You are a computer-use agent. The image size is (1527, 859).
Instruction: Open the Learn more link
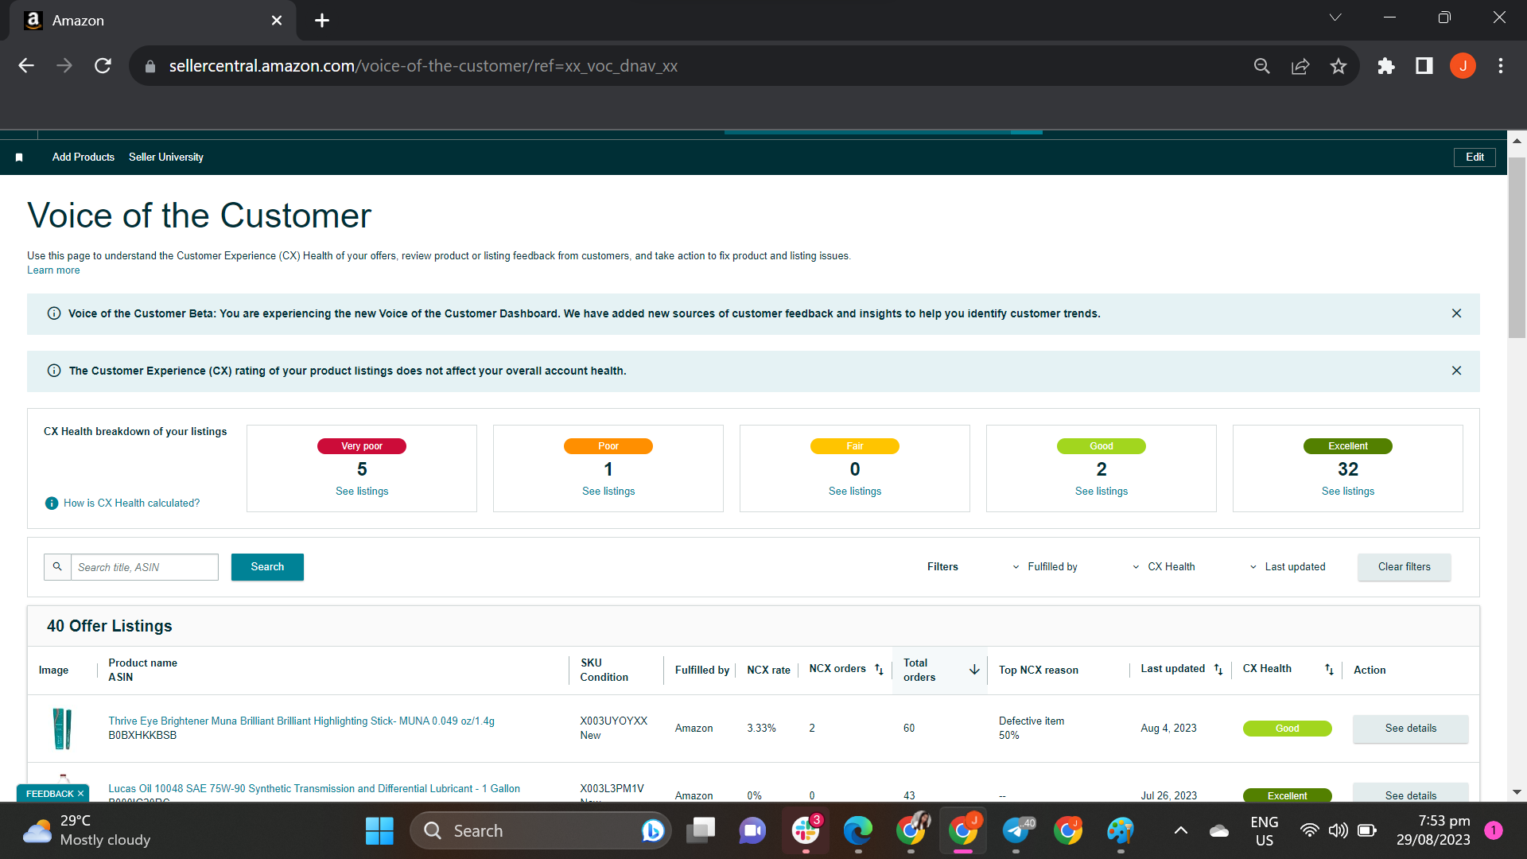(53, 270)
